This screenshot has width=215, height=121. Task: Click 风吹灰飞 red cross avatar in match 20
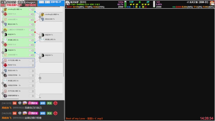coord(5,45)
